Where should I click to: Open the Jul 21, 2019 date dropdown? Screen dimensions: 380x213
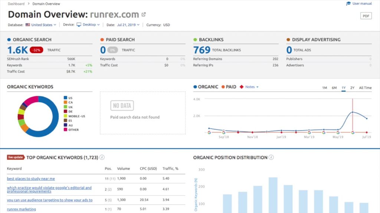(128, 25)
